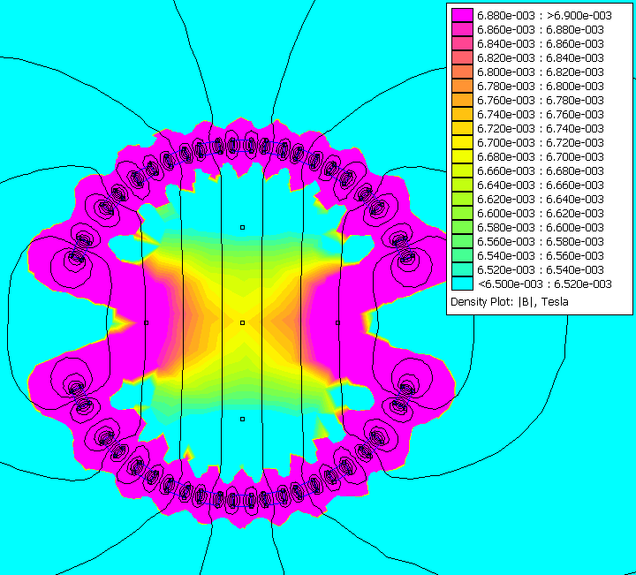
Task: Click the 6.860e-003 : 6.880e-003 range label
Action: click(540, 29)
